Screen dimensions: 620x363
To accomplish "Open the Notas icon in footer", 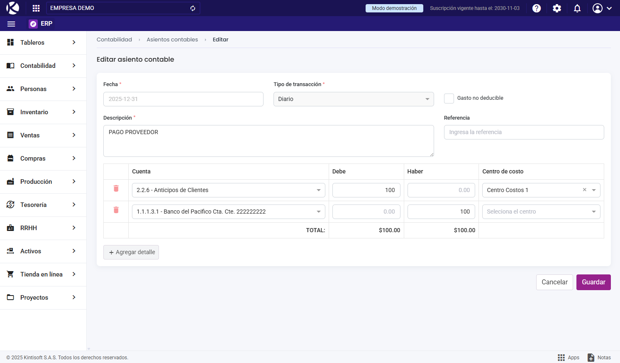I will point(599,357).
